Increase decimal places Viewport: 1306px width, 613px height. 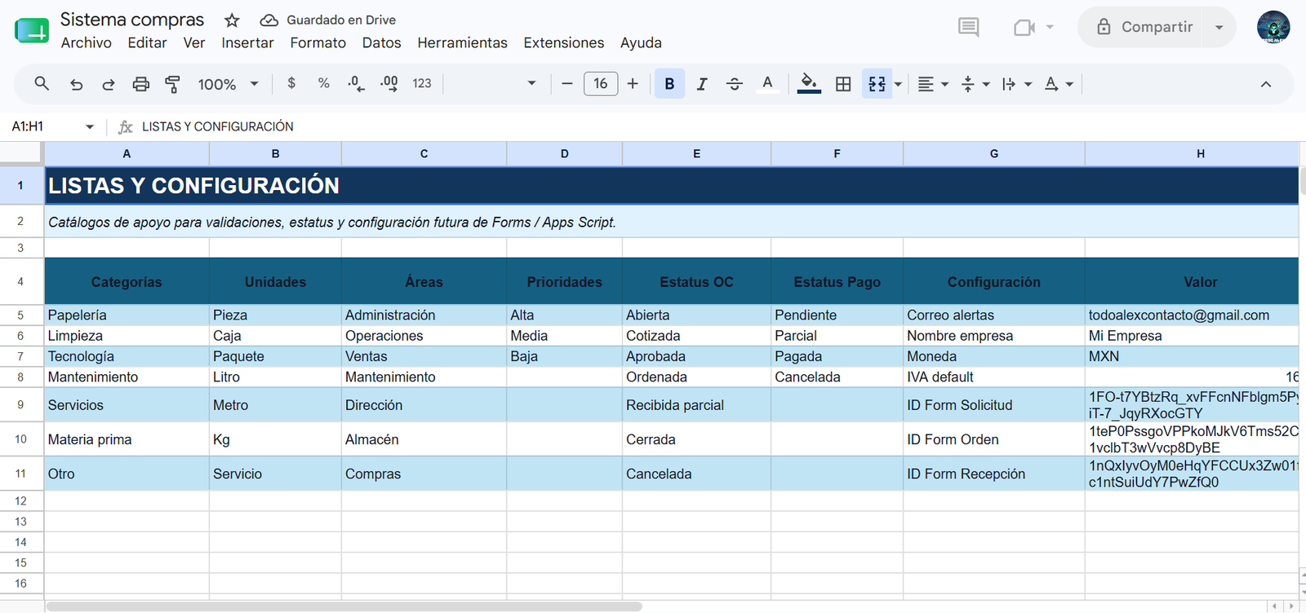coord(389,83)
